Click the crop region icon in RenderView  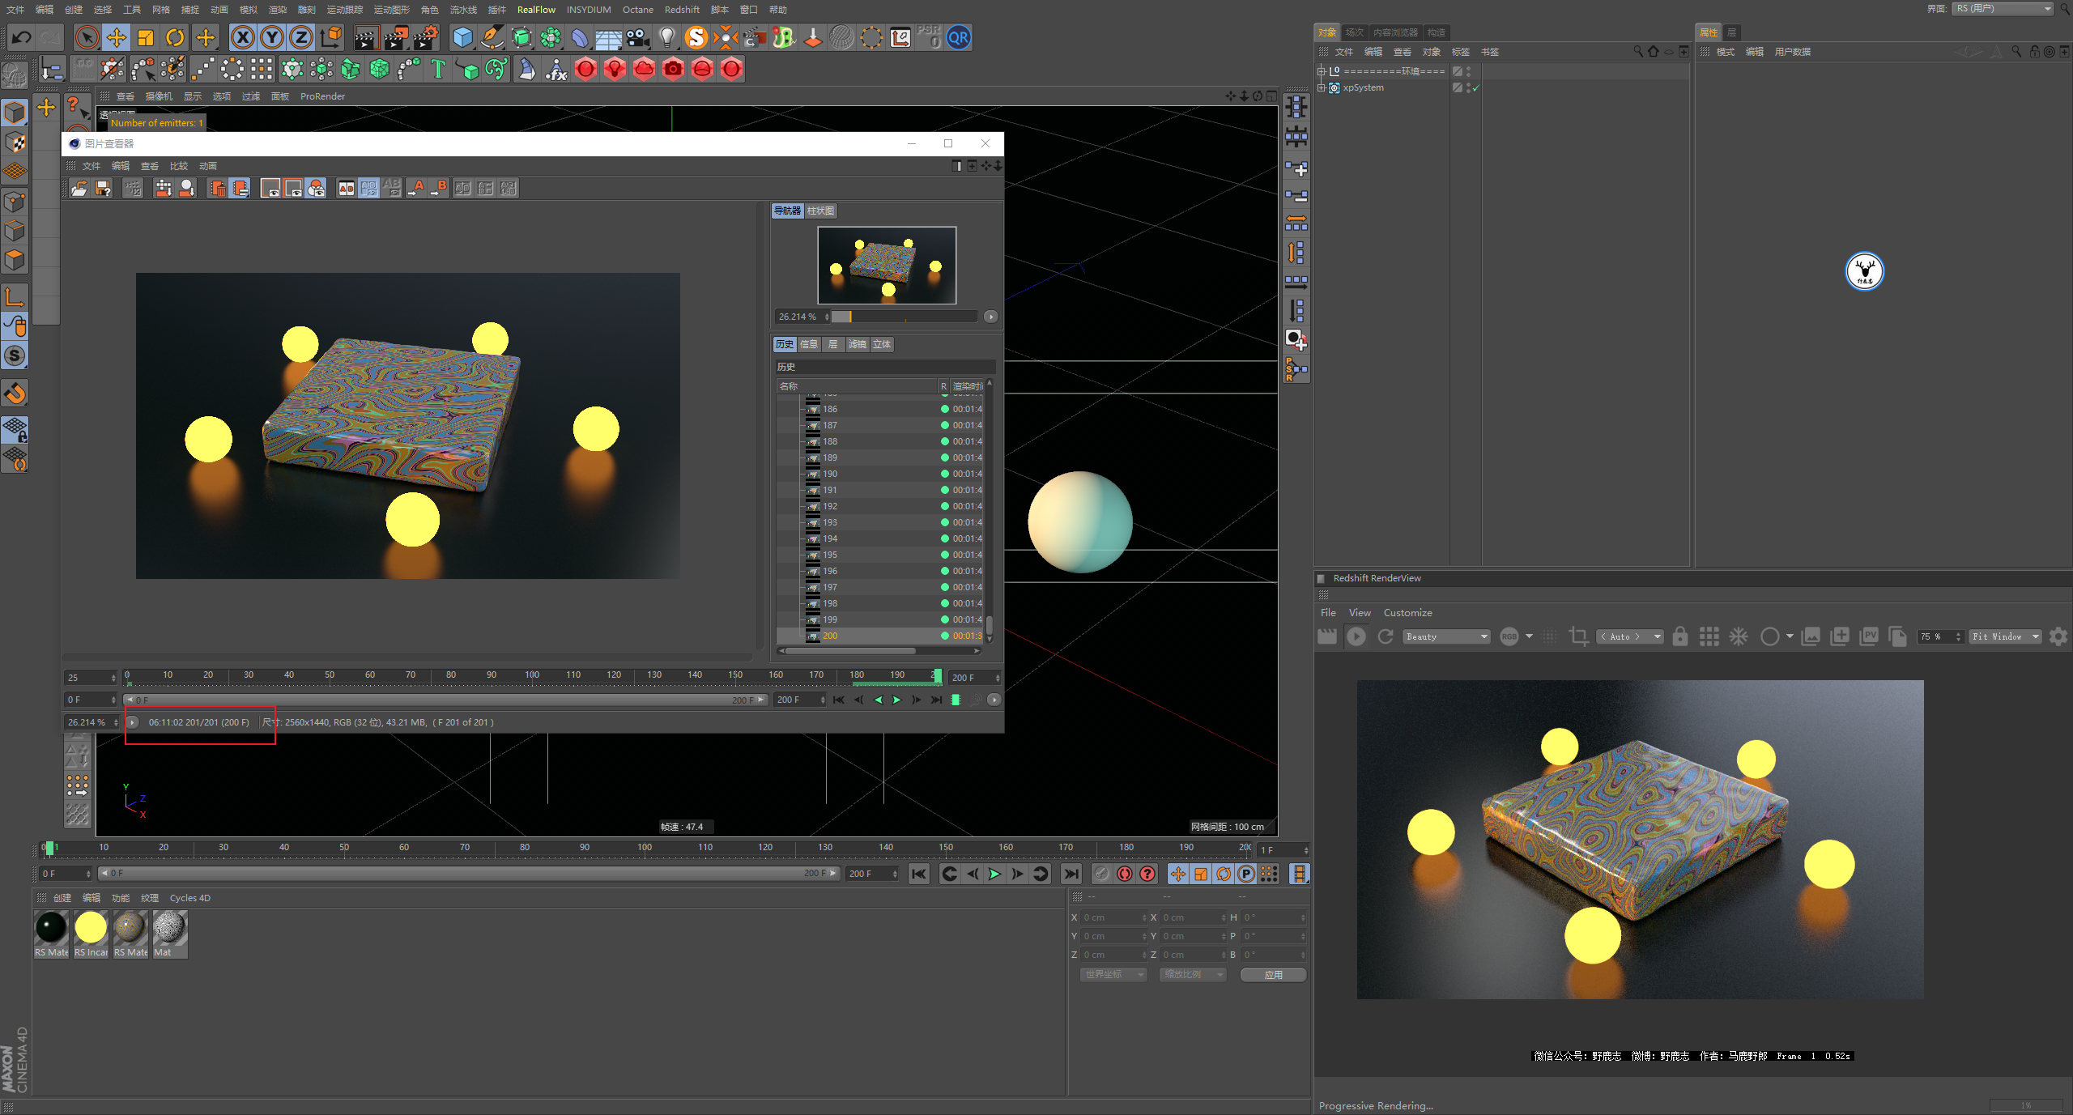(1577, 636)
